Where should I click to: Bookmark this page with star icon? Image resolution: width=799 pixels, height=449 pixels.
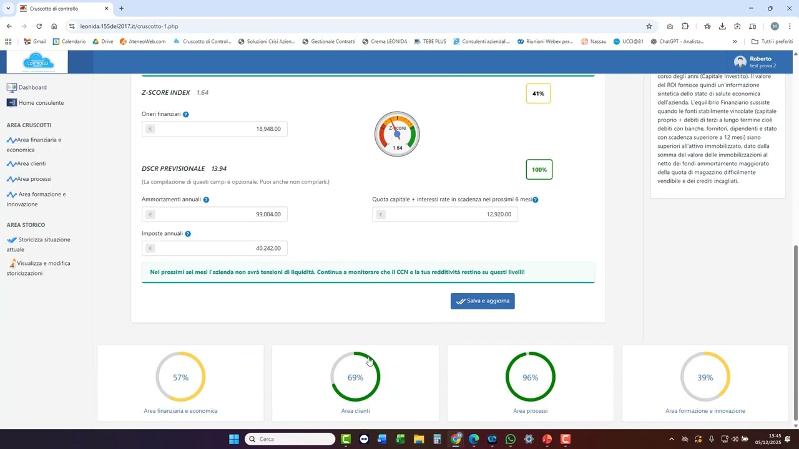[649, 26]
